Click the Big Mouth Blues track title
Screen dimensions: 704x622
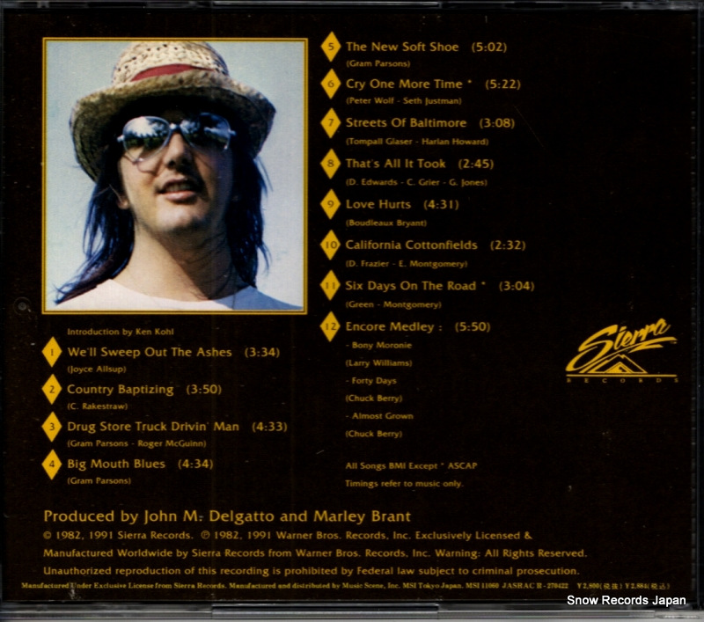115,464
